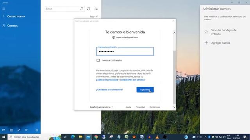Click the Bluetooth tray icon
The width and height of the screenshot is (250, 140).
coord(209,137)
